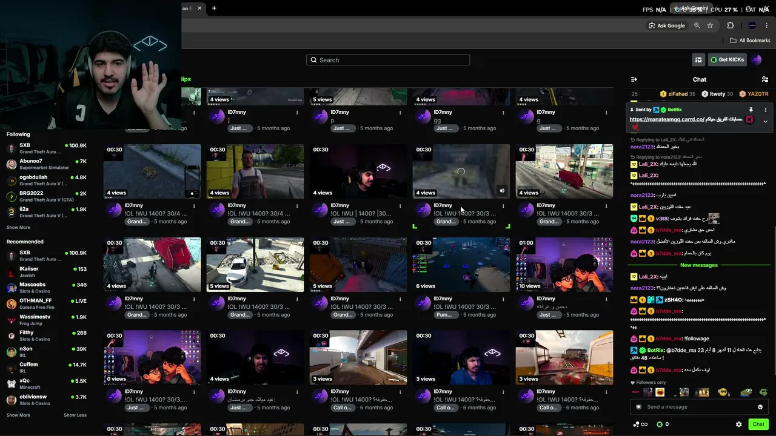Open Cuffem IRL channel
The height and width of the screenshot is (436, 776).
pyautogui.click(x=47, y=368)
